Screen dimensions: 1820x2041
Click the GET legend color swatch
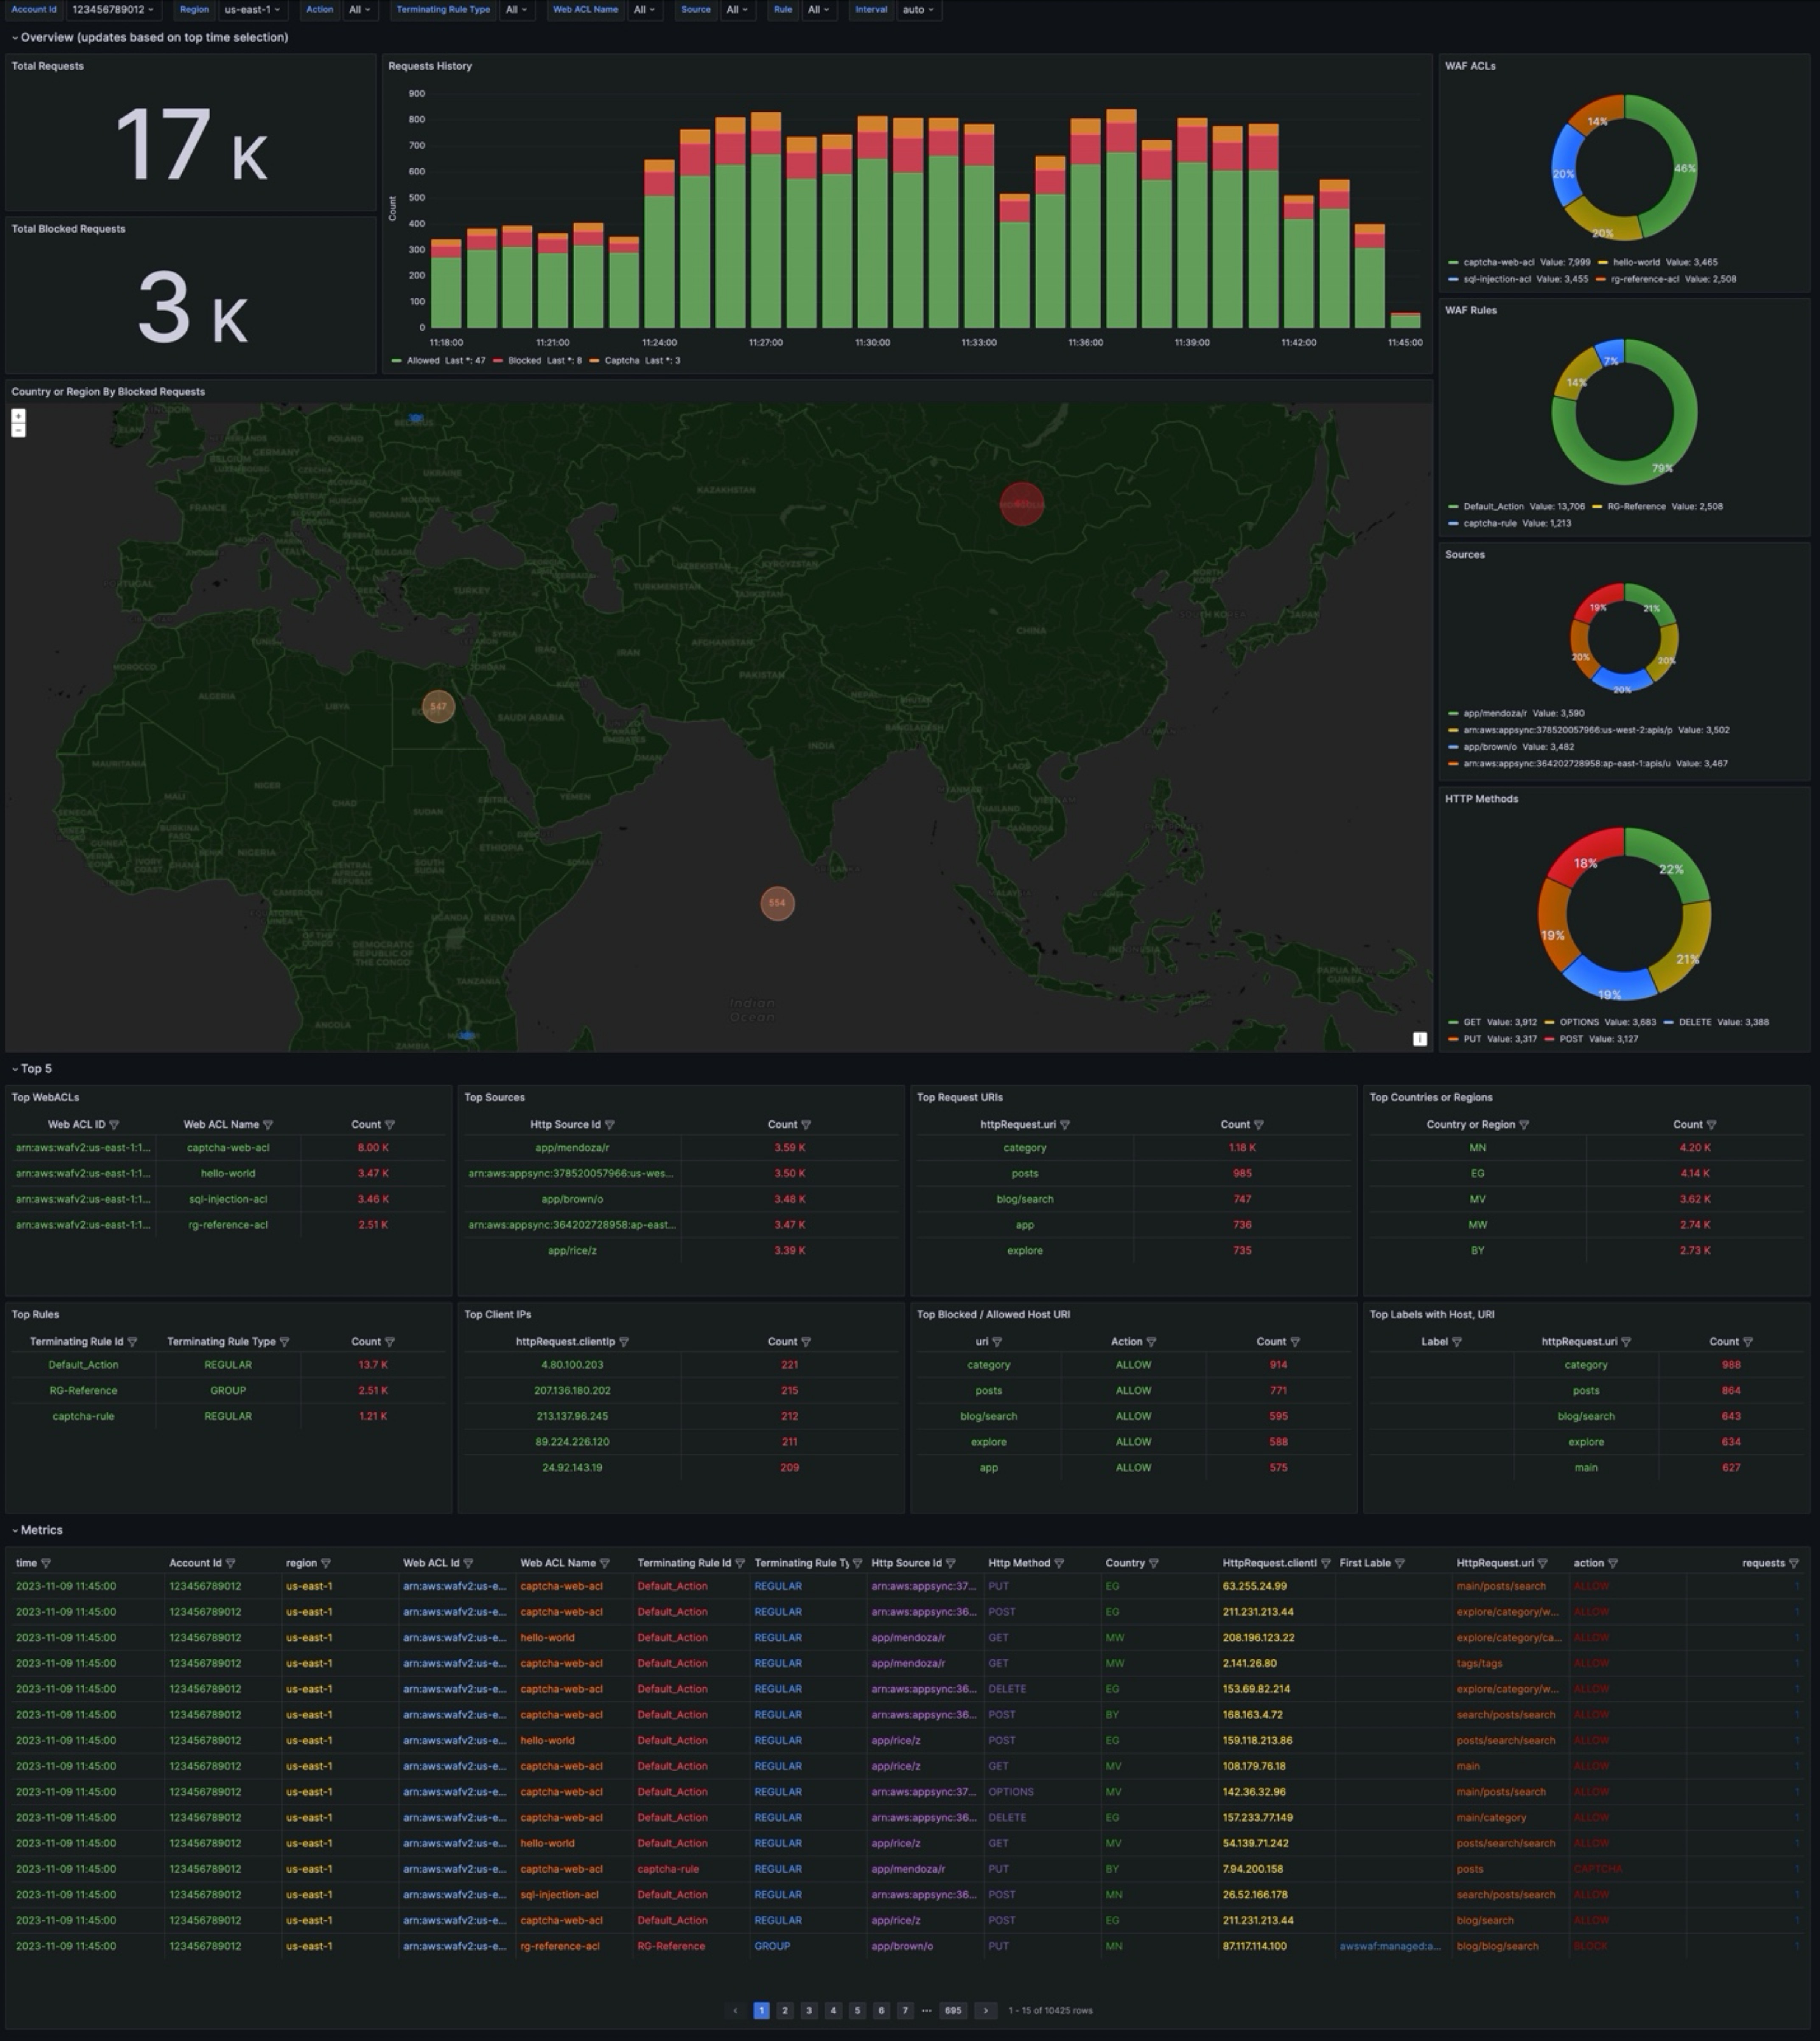click(x=1453, y=1022)
